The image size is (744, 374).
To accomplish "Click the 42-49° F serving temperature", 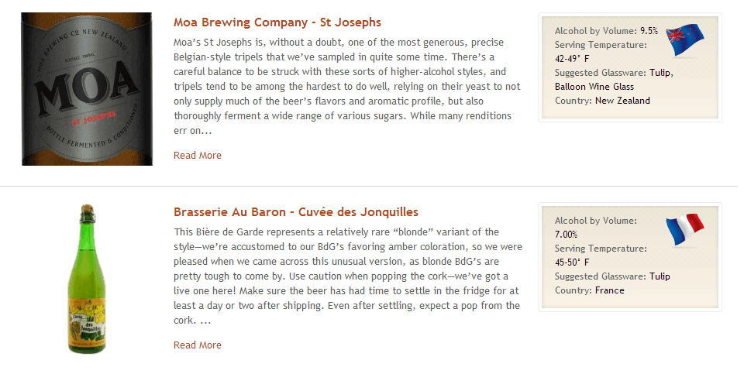I will (572, 59).
